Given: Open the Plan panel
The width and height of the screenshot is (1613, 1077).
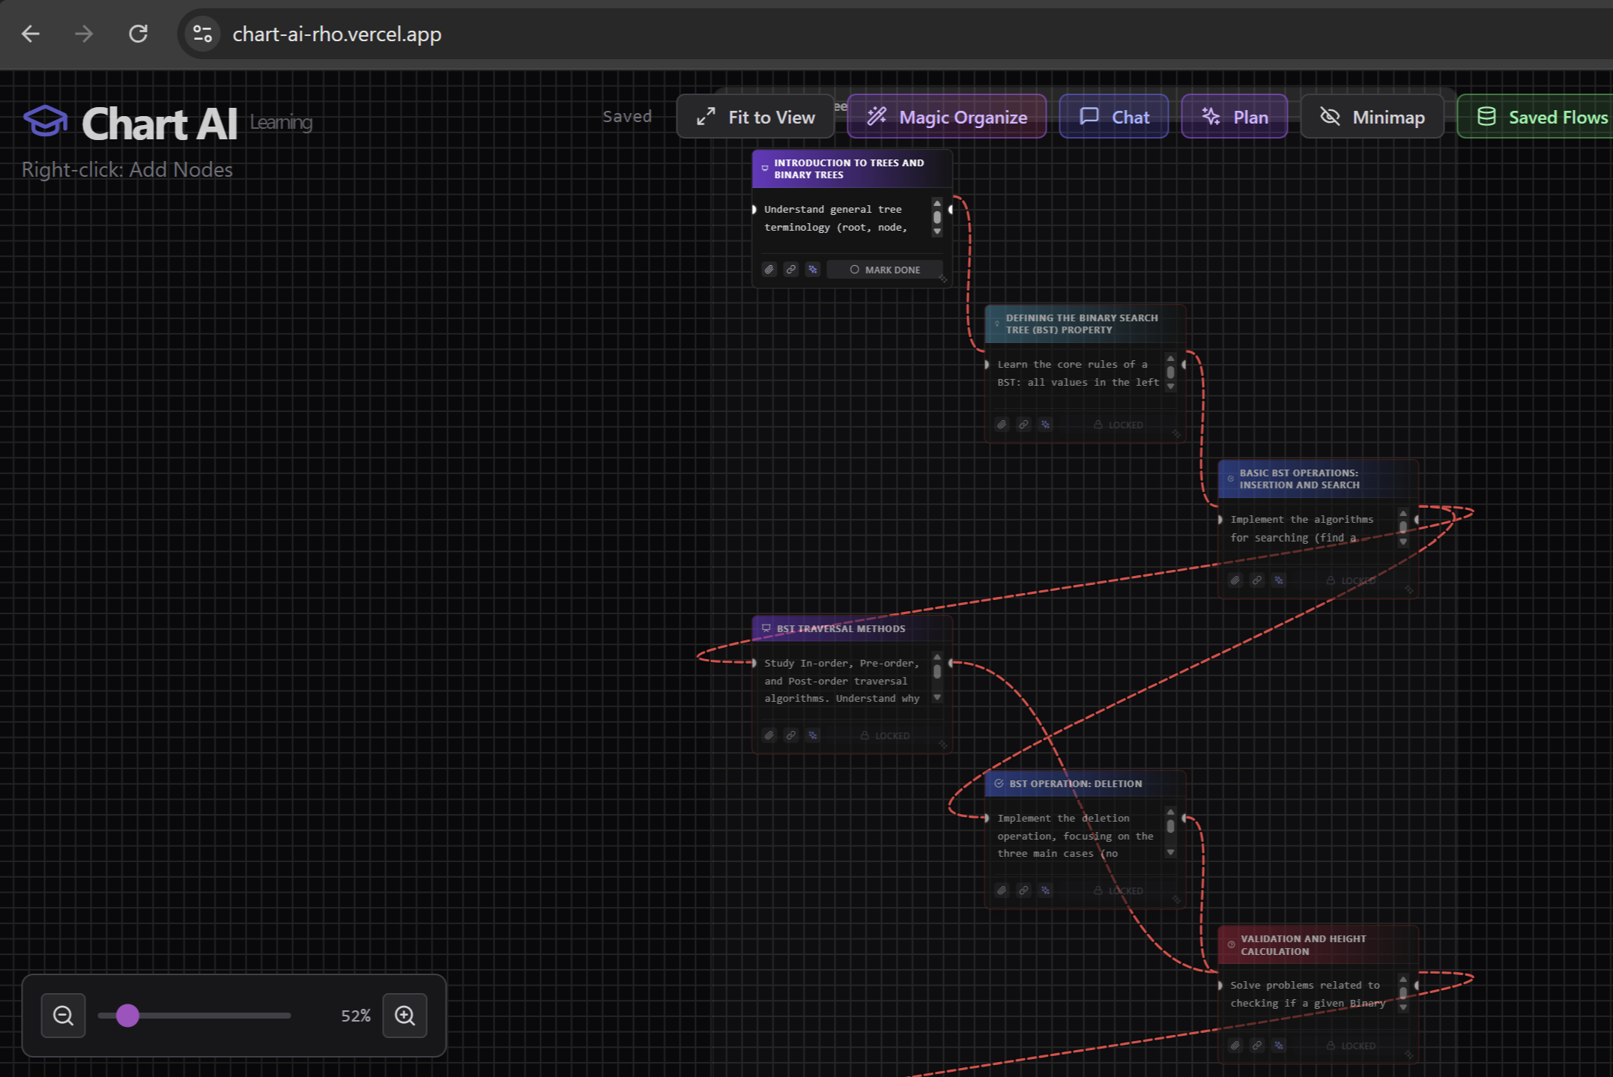Looking at the screenshot, I should [x=1235, y=117].
